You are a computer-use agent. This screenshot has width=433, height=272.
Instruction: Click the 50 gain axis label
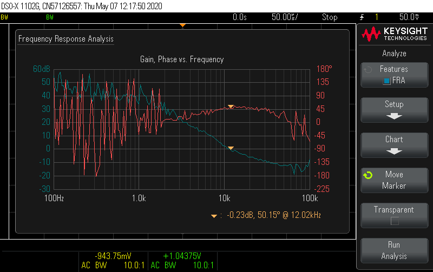point(46,82)
